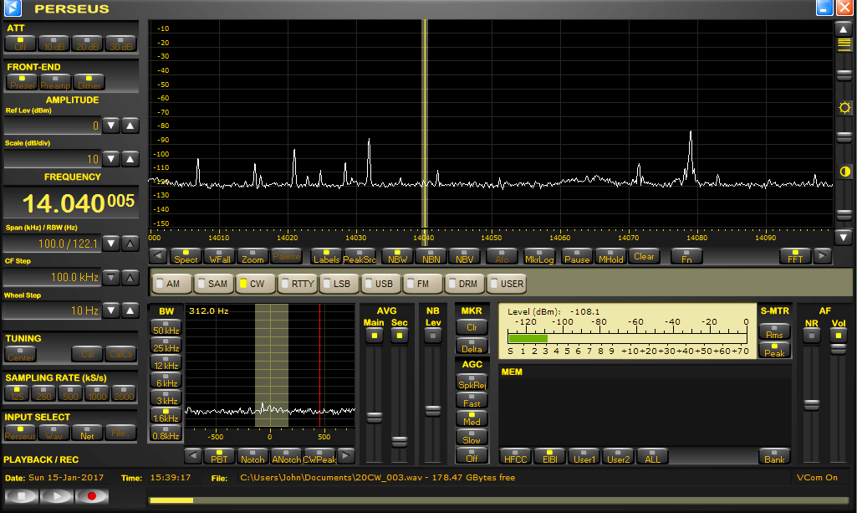Adjust the NB Lev slider handle
This screenshot has width=857, height=513.
(x=433, y=411)
